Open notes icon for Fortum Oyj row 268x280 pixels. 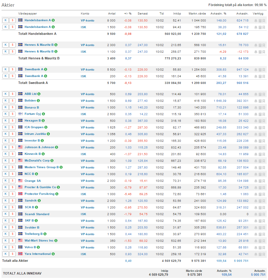point(260,114)
